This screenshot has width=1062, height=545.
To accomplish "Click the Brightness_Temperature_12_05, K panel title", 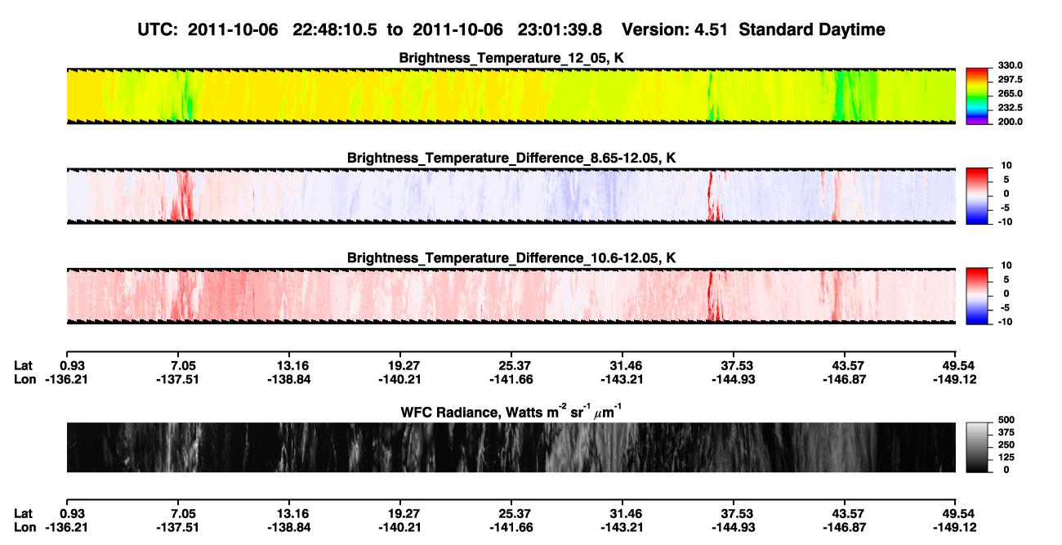I will click(511, 58).
